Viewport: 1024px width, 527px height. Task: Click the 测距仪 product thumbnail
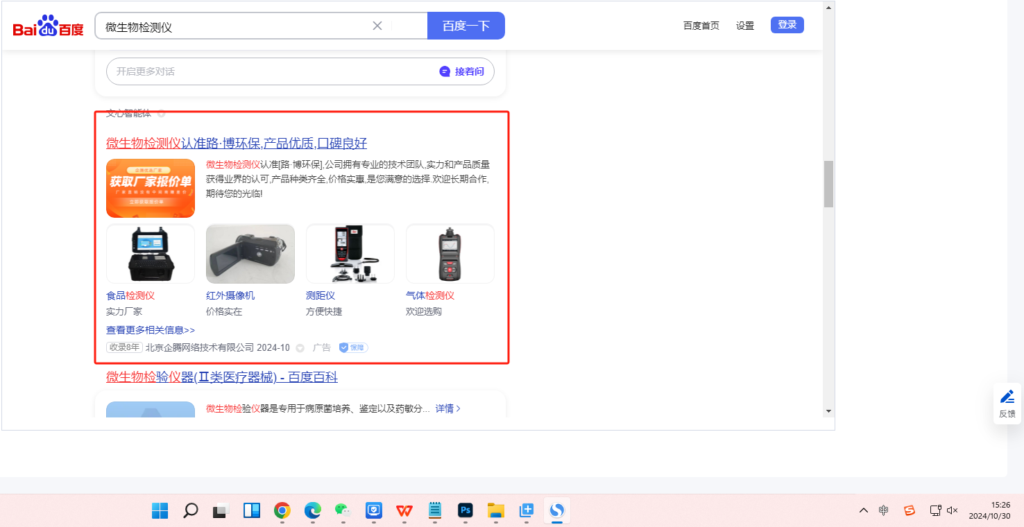pyautogui.click(x=350, y=254)
